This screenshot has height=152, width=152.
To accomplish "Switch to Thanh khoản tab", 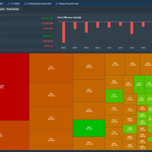I will click(x=12, y=9).
